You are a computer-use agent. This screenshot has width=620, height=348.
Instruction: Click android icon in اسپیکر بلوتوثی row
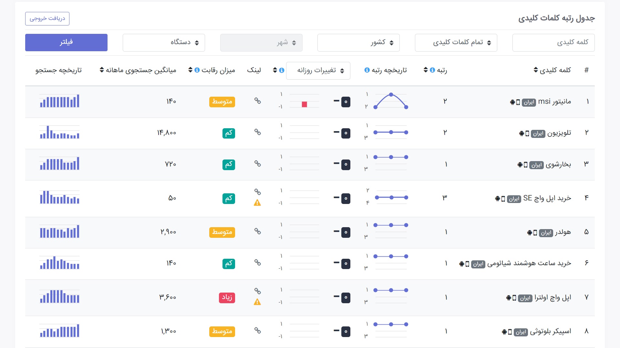(504, 332)
